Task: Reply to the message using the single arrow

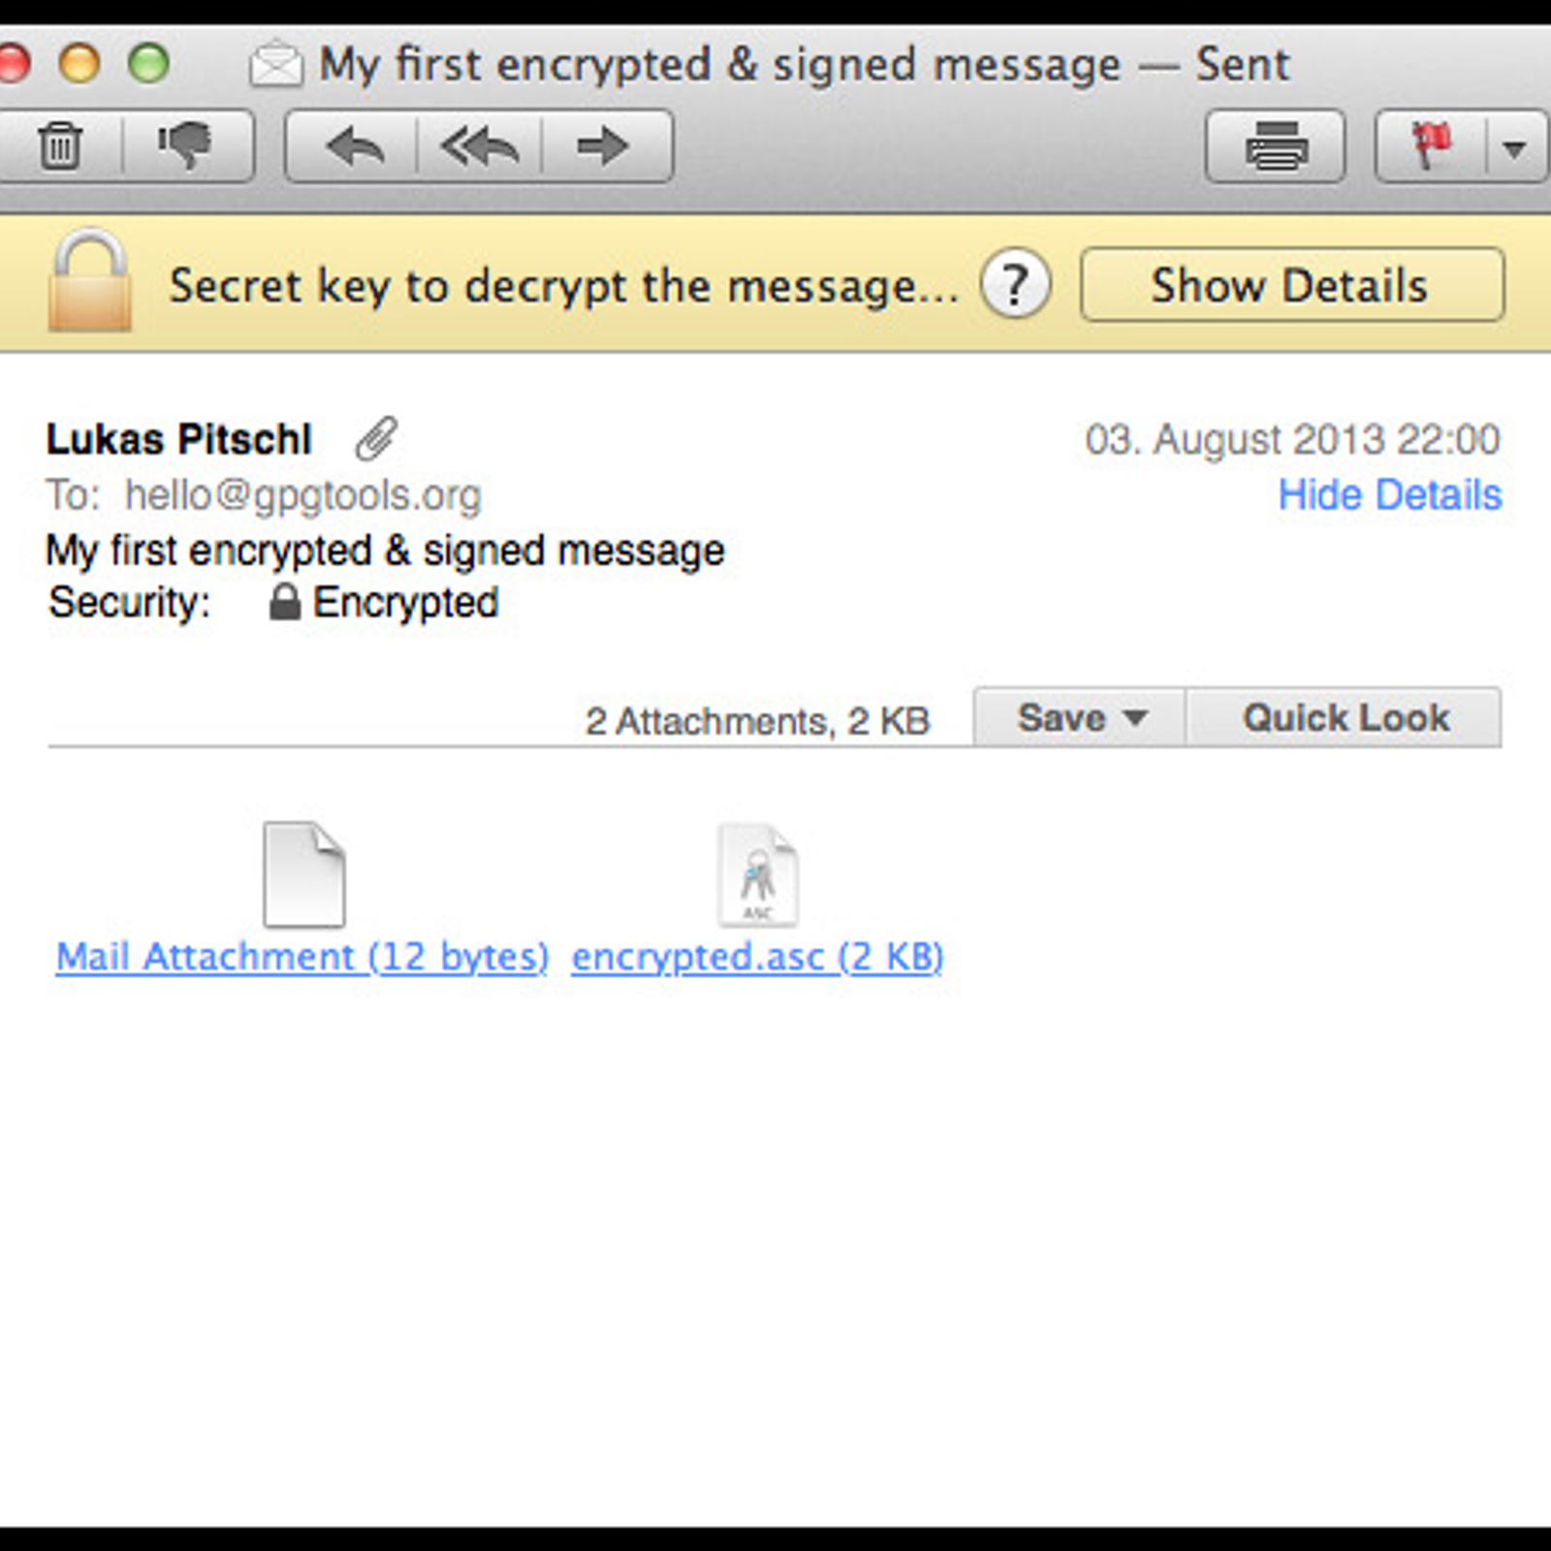Action: [x=353, y=146]
